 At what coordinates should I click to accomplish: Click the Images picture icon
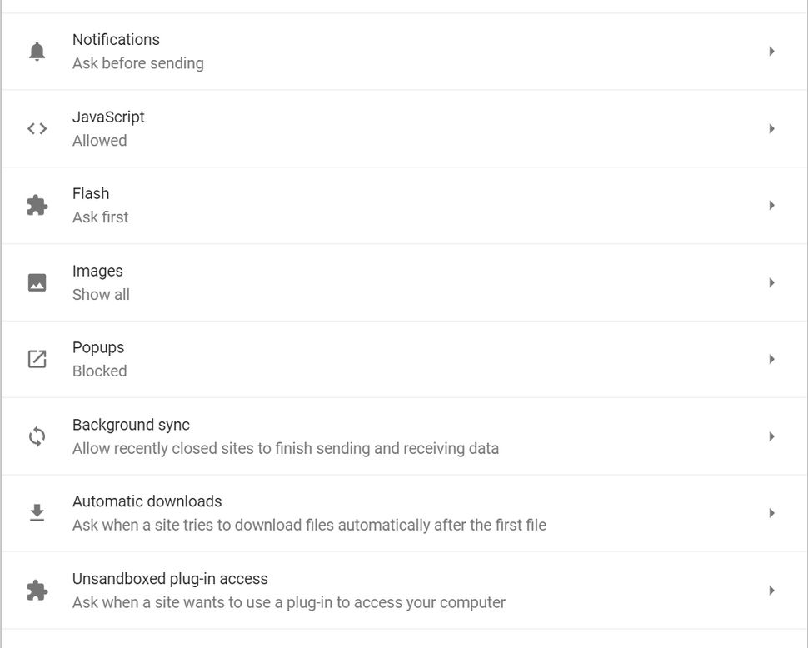point(37,282)
